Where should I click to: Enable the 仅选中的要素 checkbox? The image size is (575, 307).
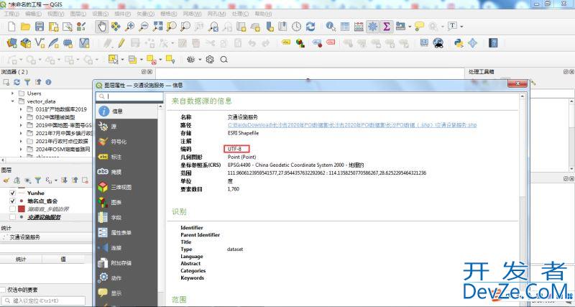(3, 290)
